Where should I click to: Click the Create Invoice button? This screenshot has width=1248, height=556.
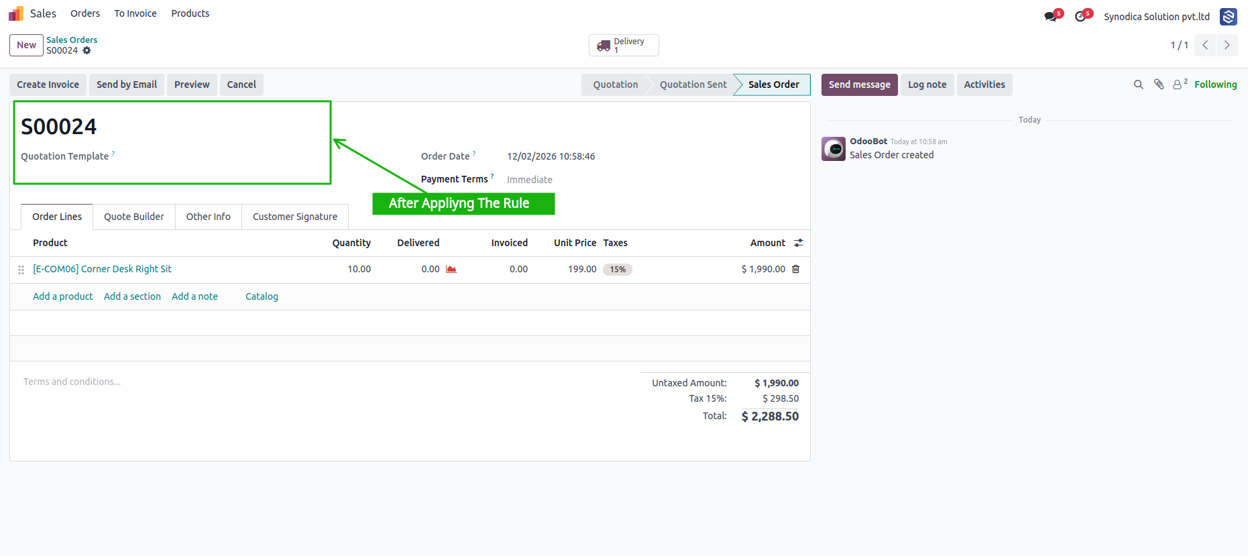(x=48, y=85)
